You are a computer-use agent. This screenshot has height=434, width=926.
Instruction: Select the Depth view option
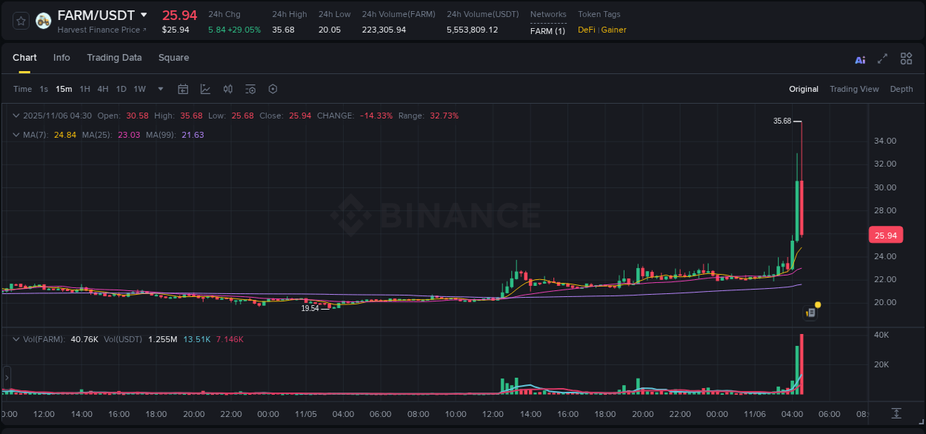click(x=902, y=89)
